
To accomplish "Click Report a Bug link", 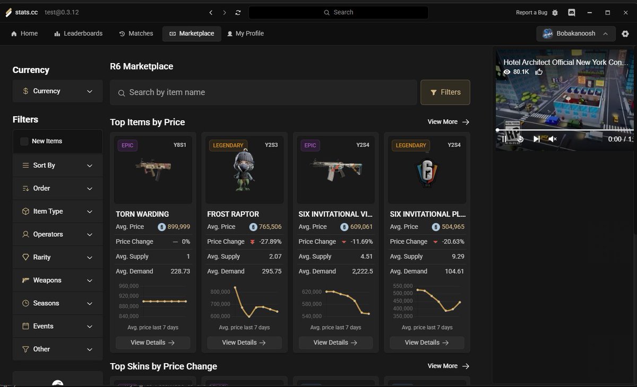I will coord(531,12).
